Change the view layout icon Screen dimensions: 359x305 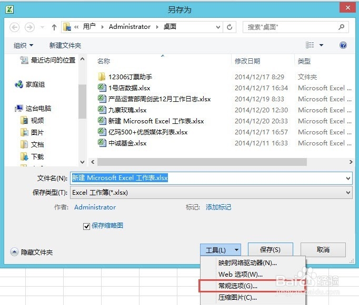(310, 45)
